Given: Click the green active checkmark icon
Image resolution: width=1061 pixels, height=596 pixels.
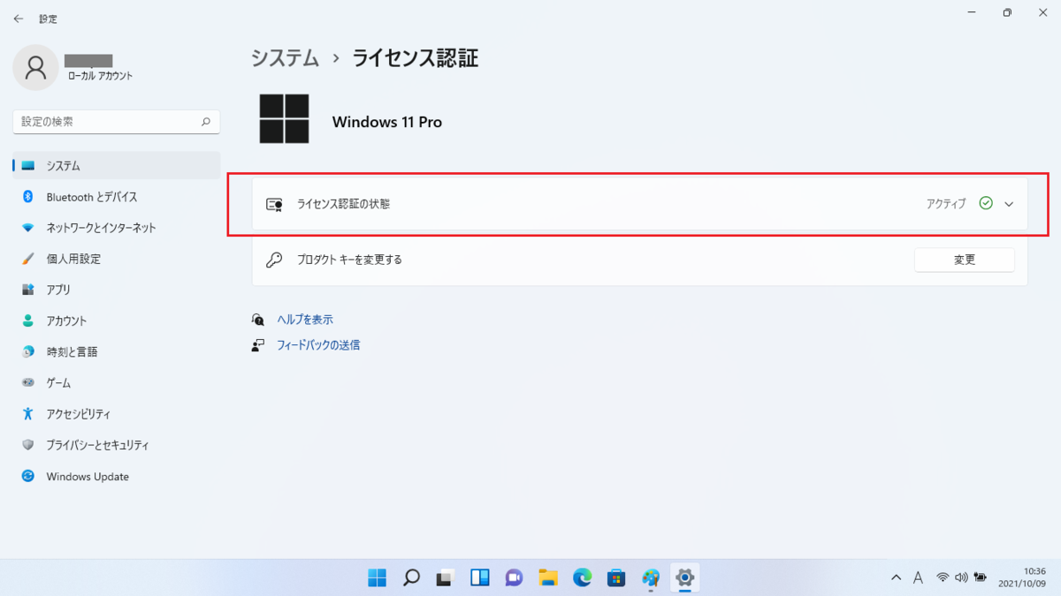Looking at the screenshot, I should pos(986,203).
